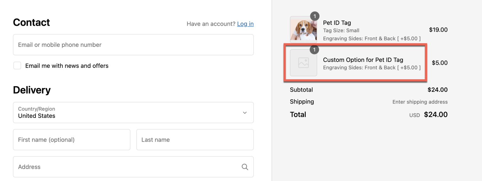Click the Delivery section heading
Image resolution: width=482 pixels, height=181 pixels.
(x=32, y=90)
